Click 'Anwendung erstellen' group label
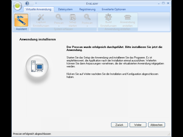The height and width of the screenshot is (137, 183). (117, 29)
